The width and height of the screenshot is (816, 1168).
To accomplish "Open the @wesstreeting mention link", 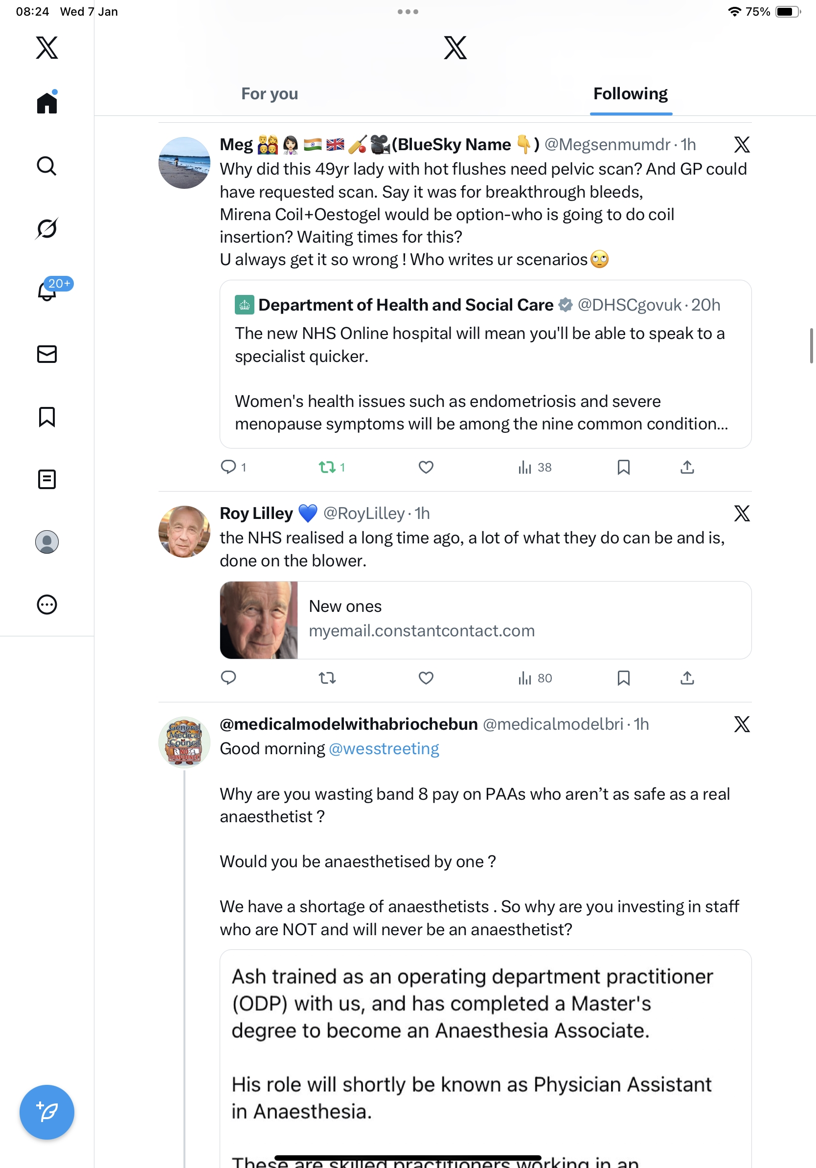I will (x=384, y=749).
